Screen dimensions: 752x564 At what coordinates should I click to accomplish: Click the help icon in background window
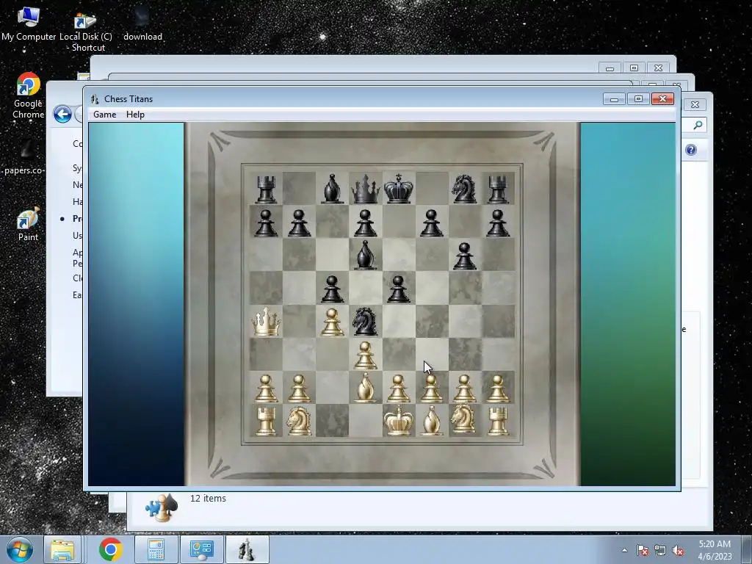tap(690, 150)
